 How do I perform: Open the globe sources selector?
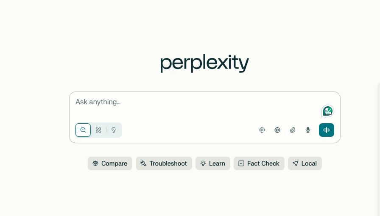[277, 130]
